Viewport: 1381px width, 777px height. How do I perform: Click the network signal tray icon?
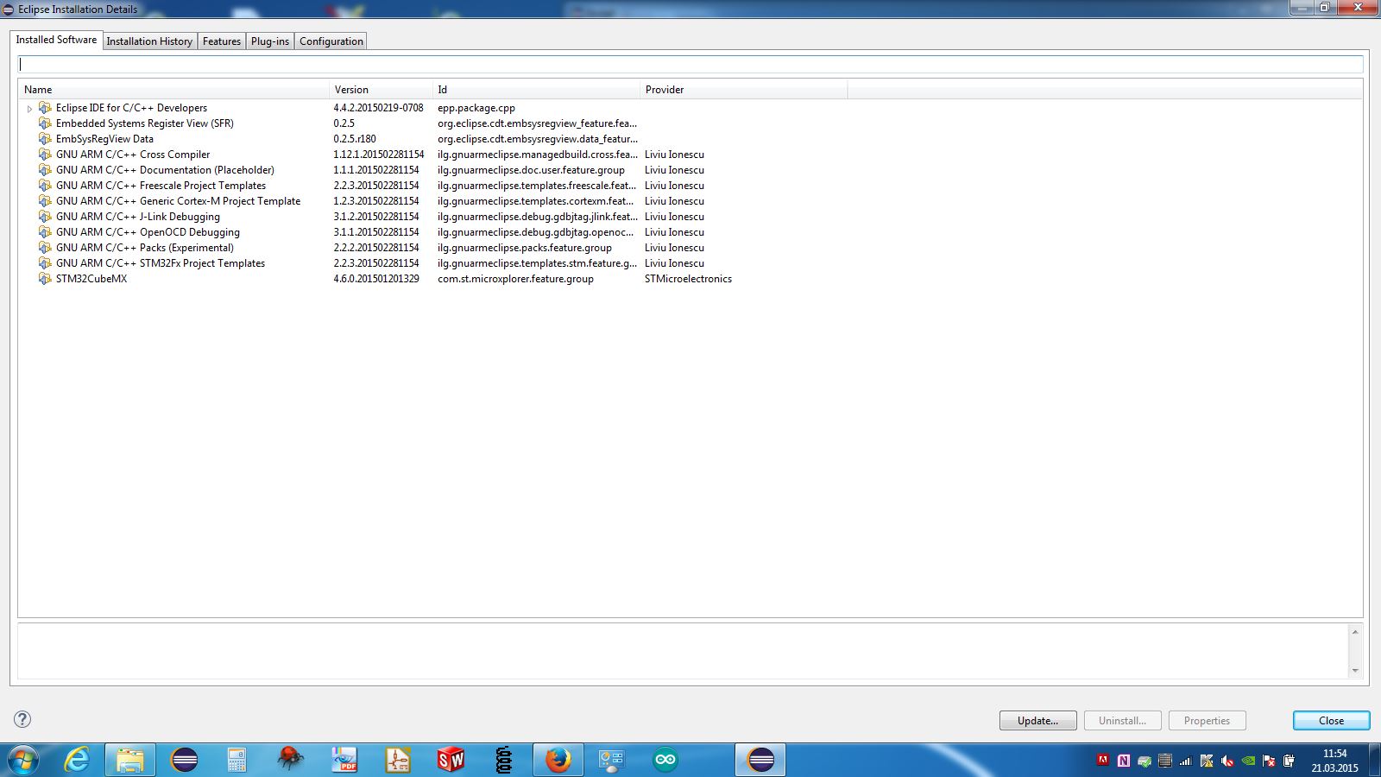[1185, 761]
